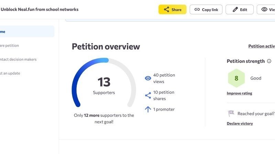The width and height of the screenshot is (275, 154).
Task: Open the Improve rating link
Action: 239,93
